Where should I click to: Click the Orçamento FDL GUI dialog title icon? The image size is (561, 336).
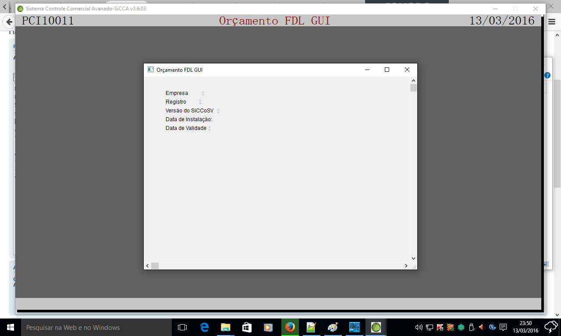pos(150,70)
